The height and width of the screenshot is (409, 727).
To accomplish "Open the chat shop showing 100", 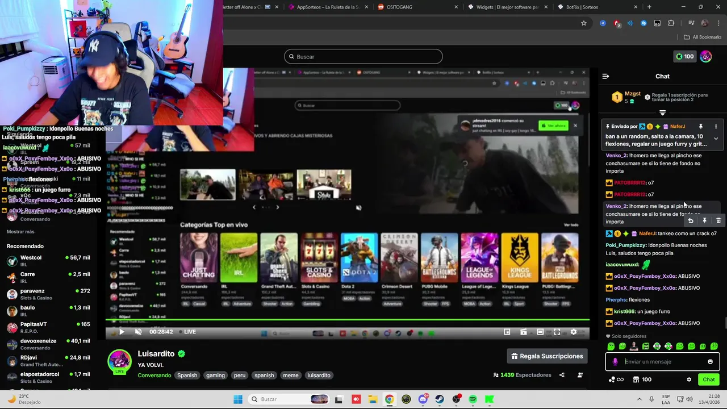I will [x=642, y=379].
